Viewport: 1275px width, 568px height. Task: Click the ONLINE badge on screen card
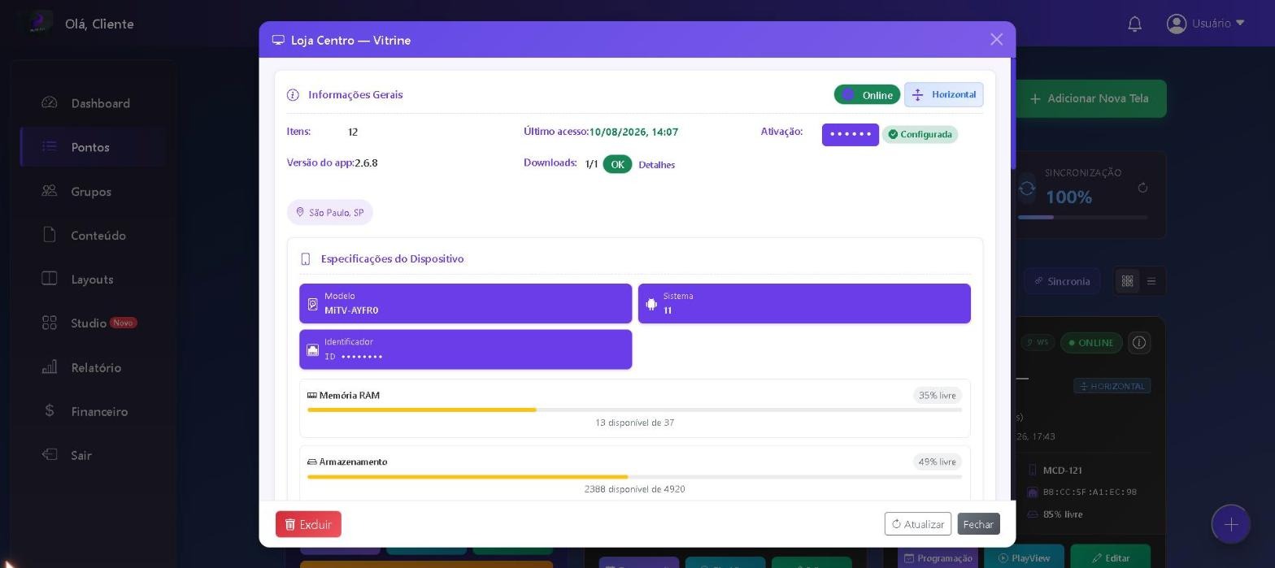(1091, 342)
